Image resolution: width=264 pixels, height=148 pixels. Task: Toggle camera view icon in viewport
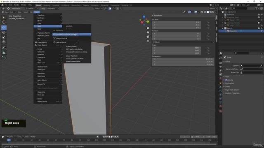pyautogui.click(x=148, y=37)
